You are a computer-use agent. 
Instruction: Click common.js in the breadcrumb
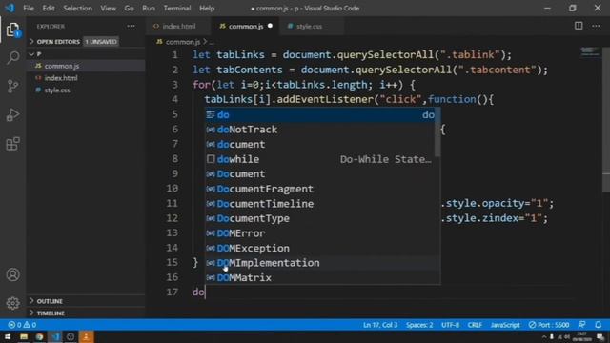[183, 42]
